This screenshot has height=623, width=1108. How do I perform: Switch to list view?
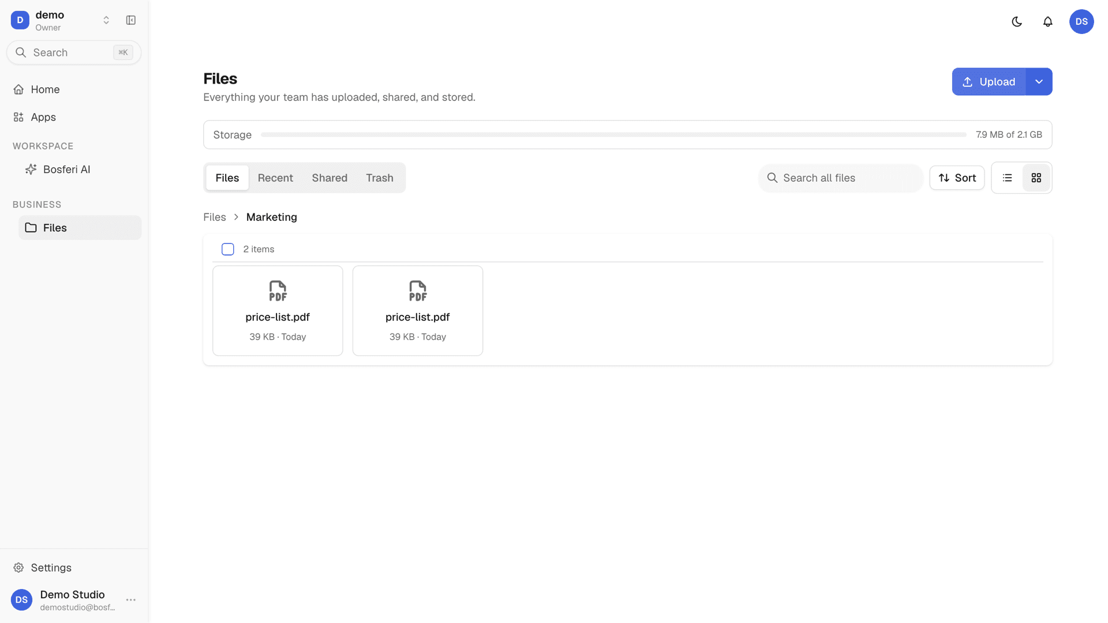tap(1008, 178)
